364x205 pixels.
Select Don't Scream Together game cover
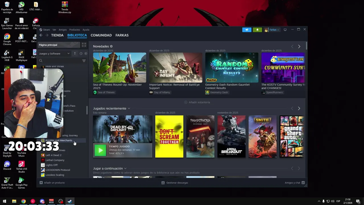169,136
